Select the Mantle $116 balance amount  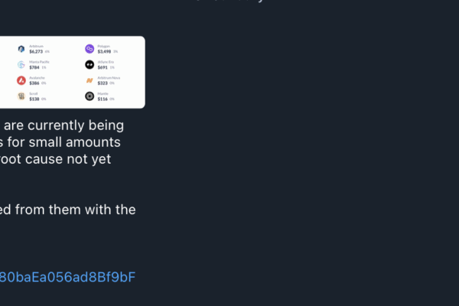[x=103, y=99]
